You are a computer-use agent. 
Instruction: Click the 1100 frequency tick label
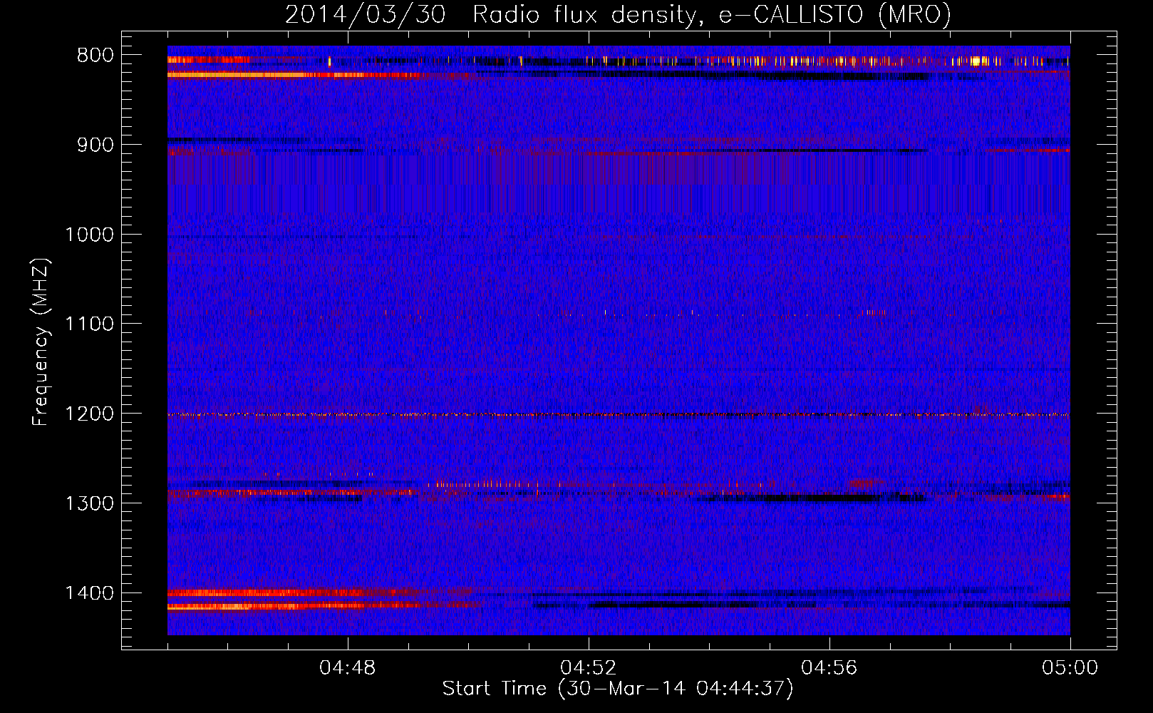(x=90, y=324)
